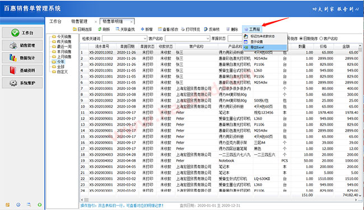Select the 上月销售 folder
Screen dimensions: 364x210
[62, 57]
